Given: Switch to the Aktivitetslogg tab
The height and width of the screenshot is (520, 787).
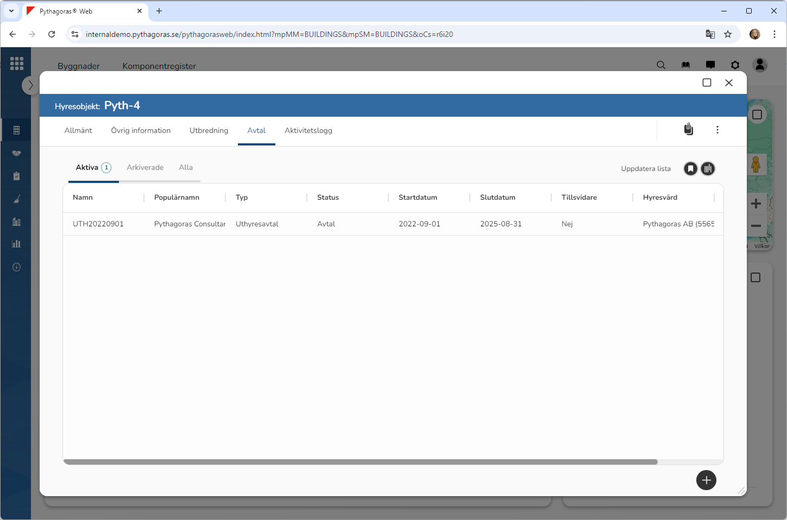Looking at the screenshot, I should point(308,130).
